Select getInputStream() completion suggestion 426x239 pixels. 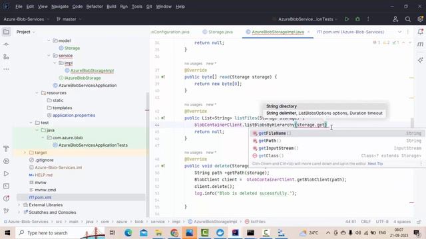tap(337, 148)
